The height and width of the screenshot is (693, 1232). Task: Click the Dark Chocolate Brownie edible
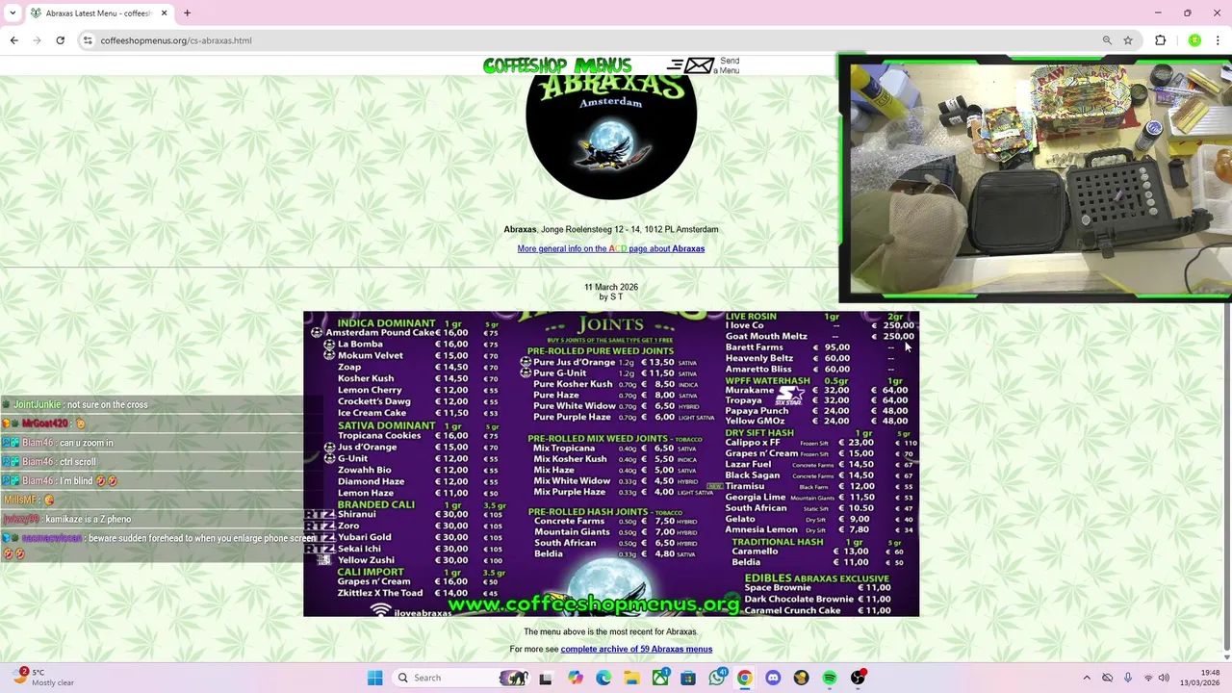point(799,599)
